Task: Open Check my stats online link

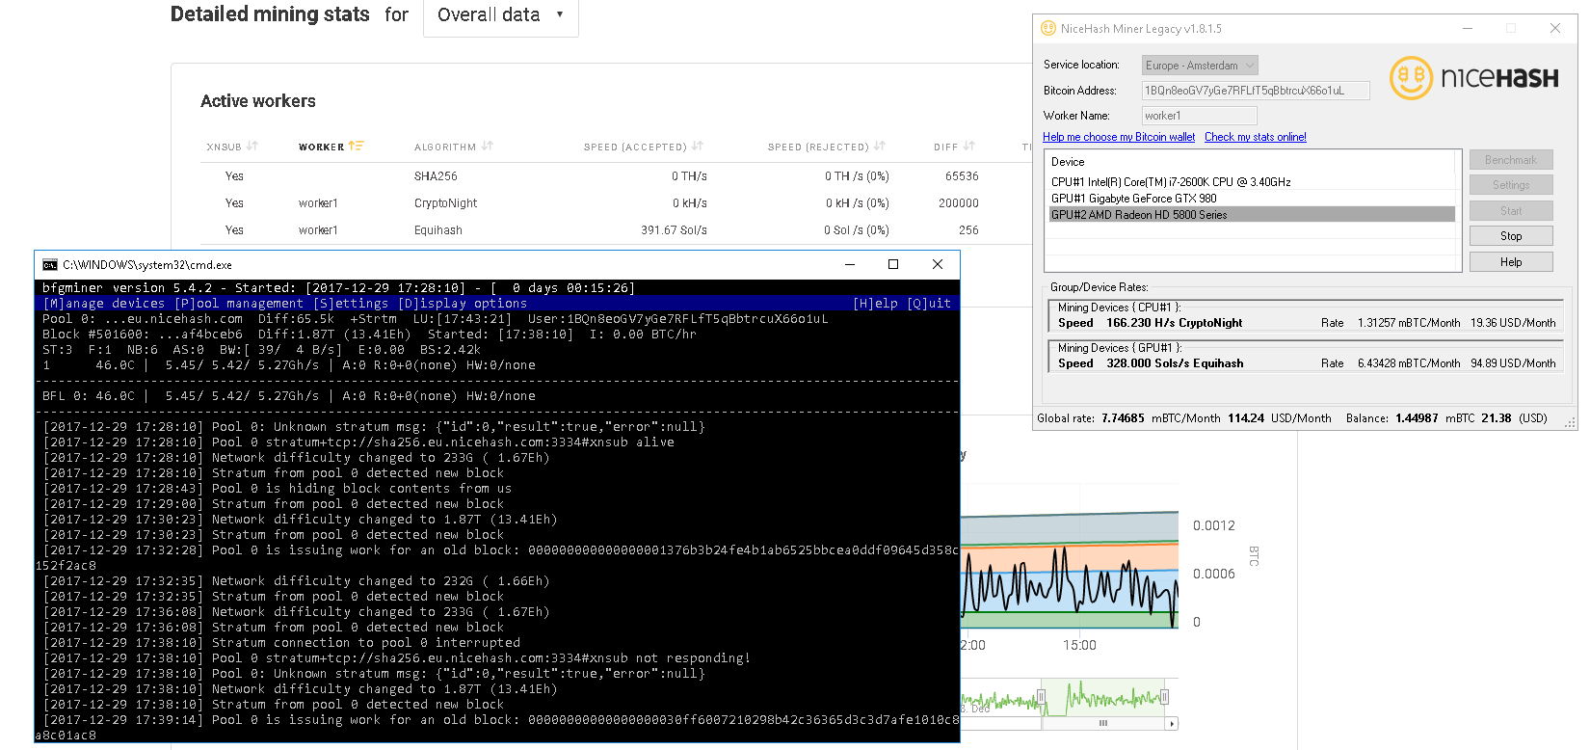Action: (1256, 137)
